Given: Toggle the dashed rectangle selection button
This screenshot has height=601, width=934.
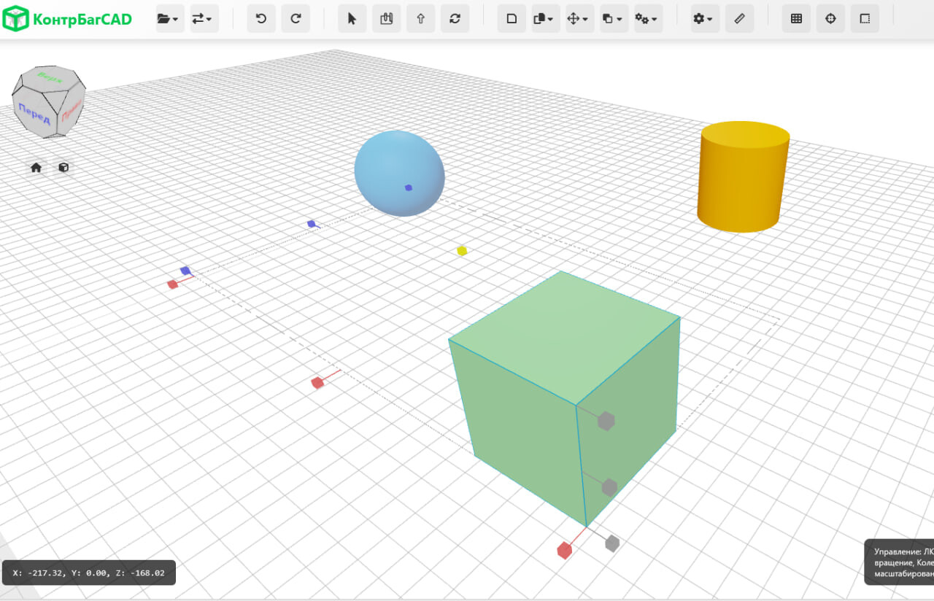Looking at the screenshot, I should [x=865, y=19].
